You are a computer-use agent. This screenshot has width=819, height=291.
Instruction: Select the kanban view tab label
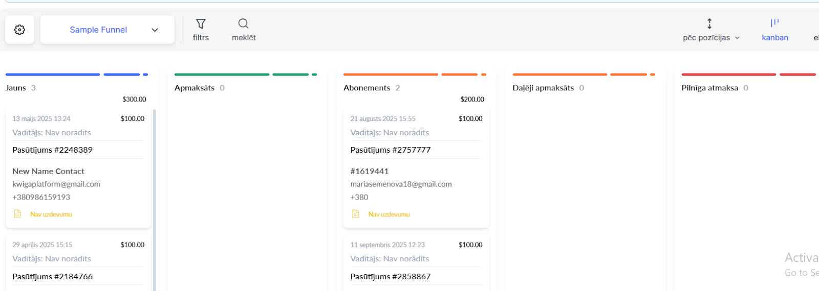pos(774,38)
